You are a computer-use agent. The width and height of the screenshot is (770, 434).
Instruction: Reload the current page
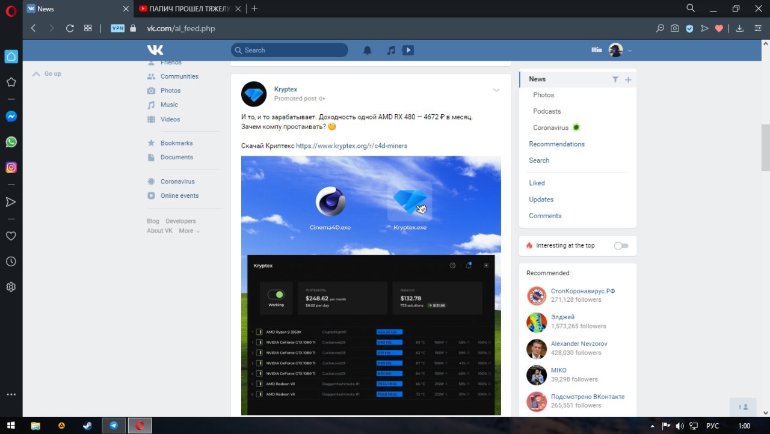click(70, 28)
